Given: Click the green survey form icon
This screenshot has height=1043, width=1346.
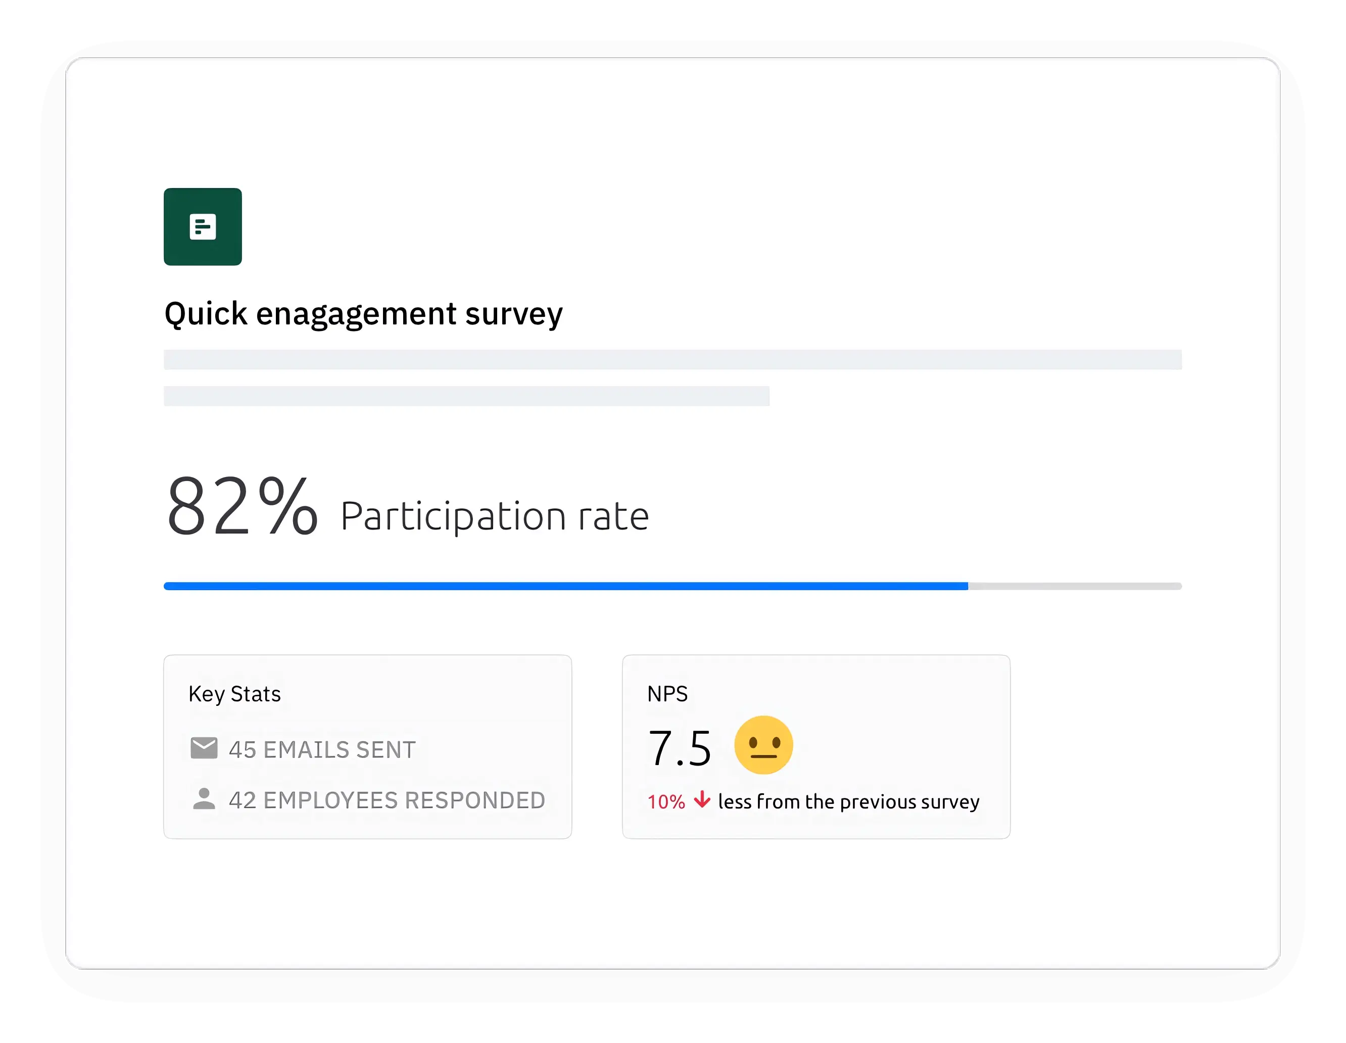Looking at the screenshot, I should [x=202, y=227].
